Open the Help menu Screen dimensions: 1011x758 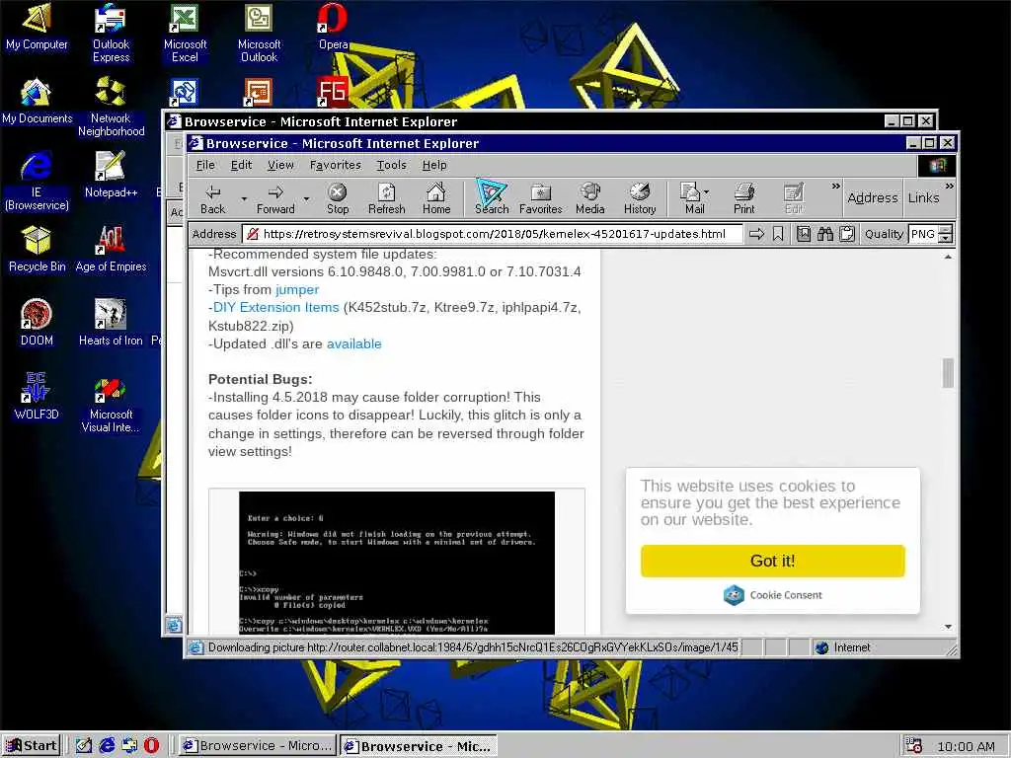(x=434, y=165)
